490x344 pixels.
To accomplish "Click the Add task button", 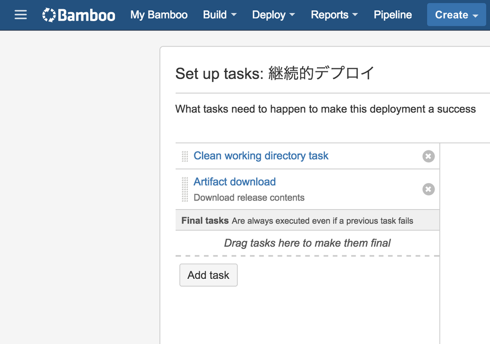I will coord(208,275).
